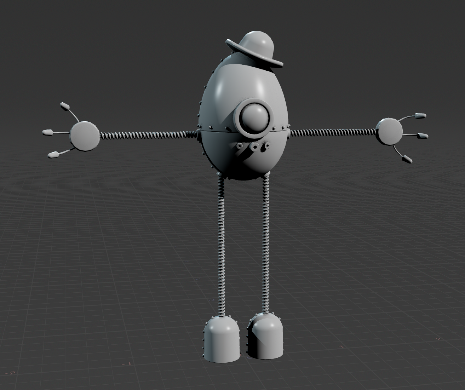Click the rightmost small ring below the eye

[267, 145]
